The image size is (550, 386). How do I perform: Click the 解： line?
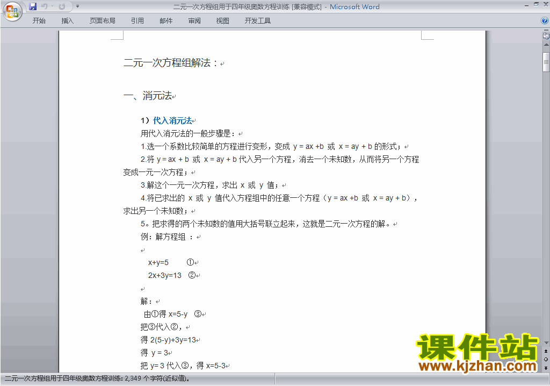(x=147, y=302)
